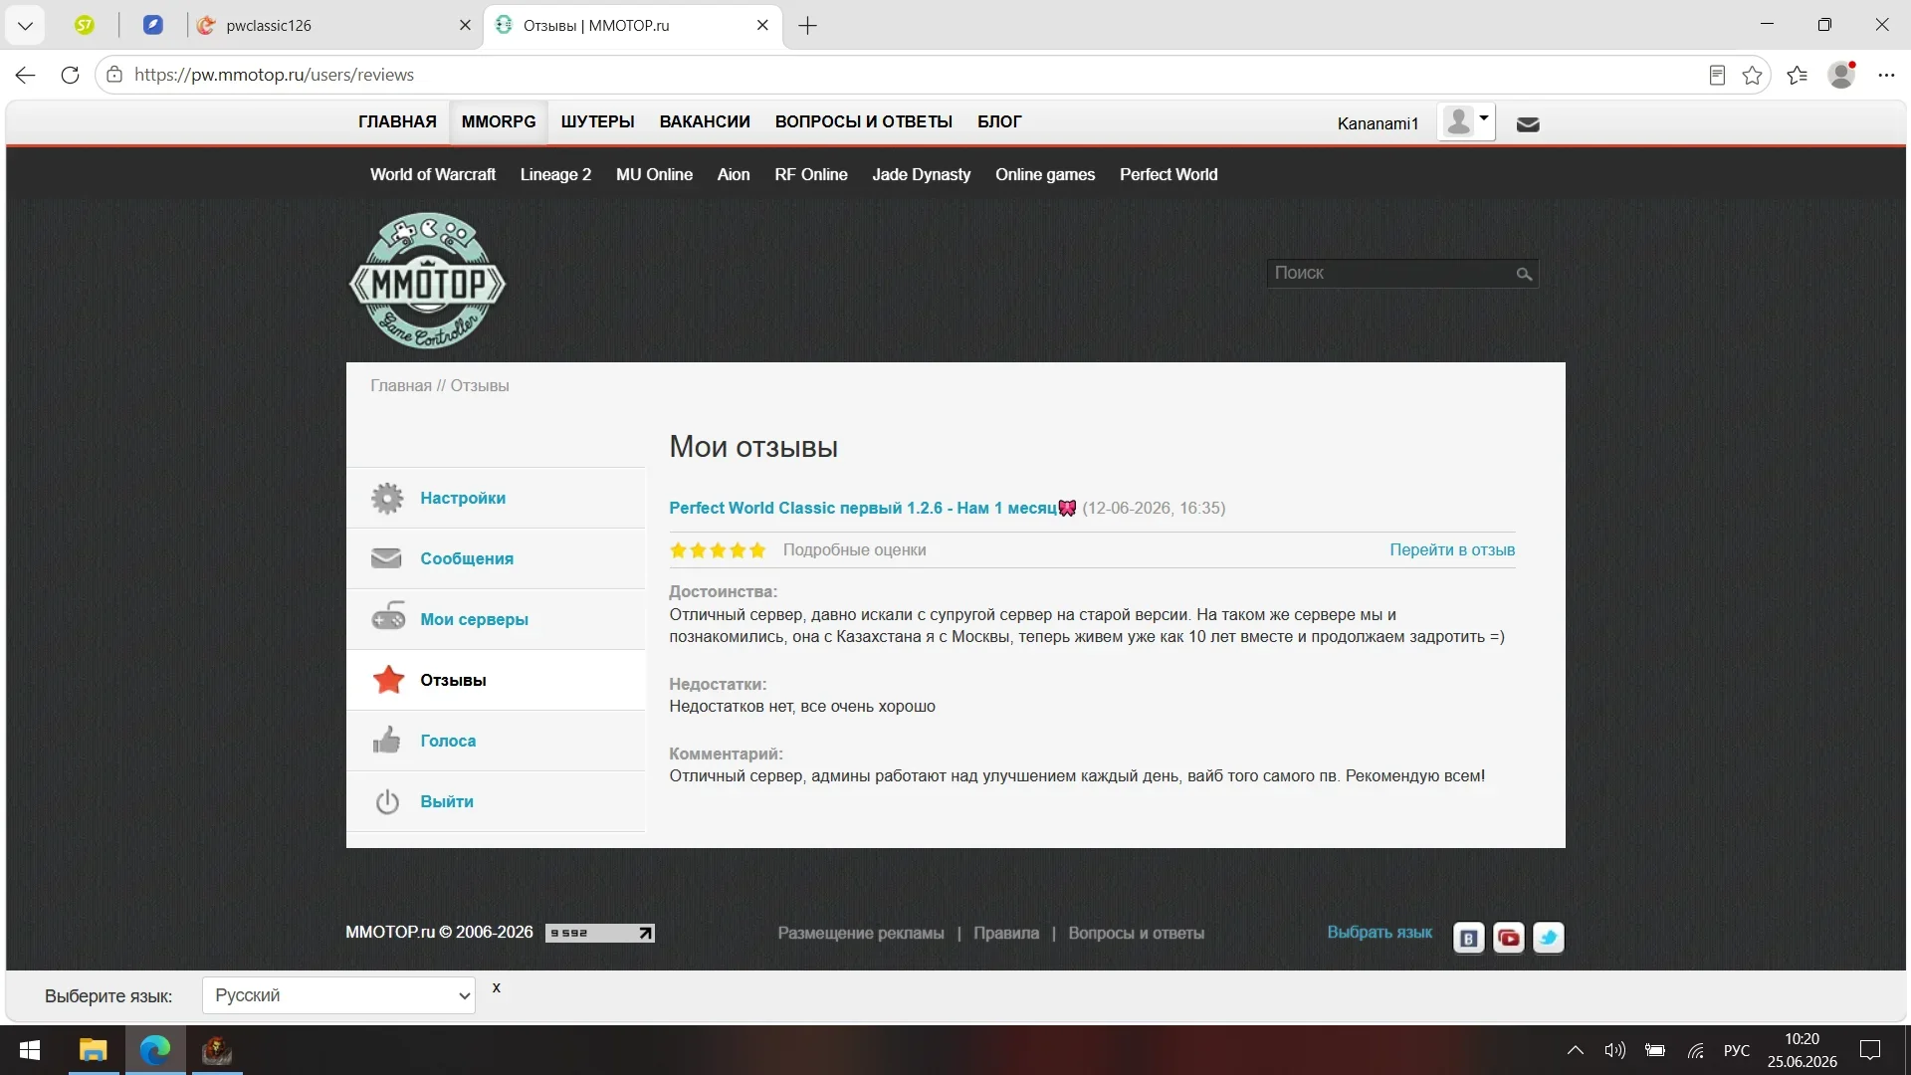This screenshot has width=1911, height=1075.
Task: Open Настройки in the sidebar
Action: pyautogui.click(x=463, y=498)
